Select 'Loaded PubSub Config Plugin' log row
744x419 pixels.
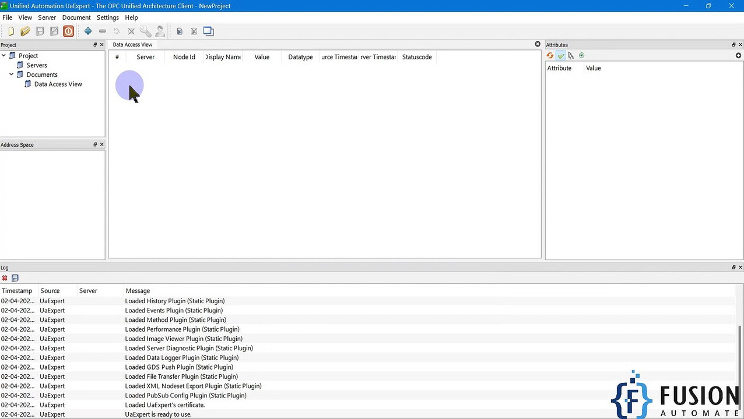367,396
